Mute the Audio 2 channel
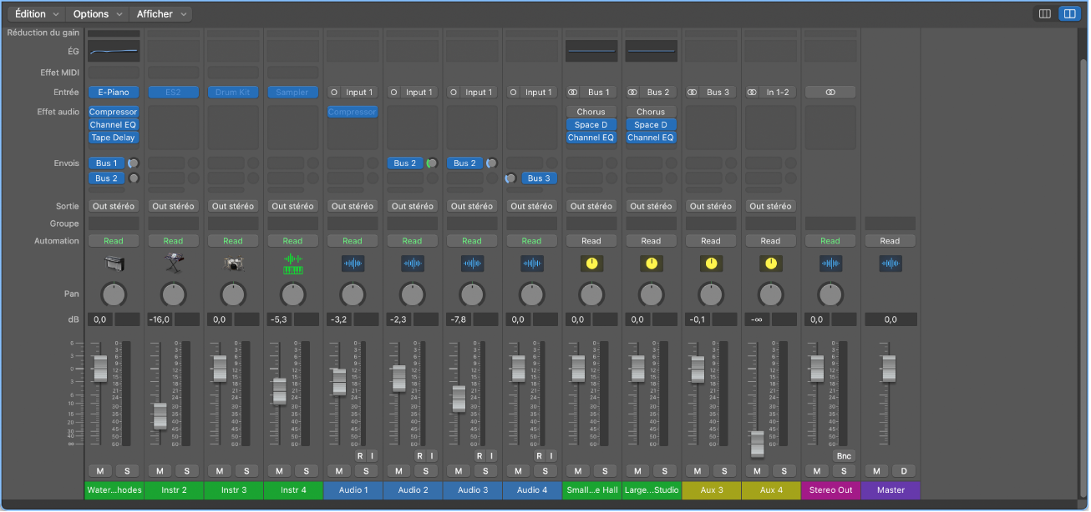The width and height of the screenshot is (1091, 512). (x=399, y=471)
